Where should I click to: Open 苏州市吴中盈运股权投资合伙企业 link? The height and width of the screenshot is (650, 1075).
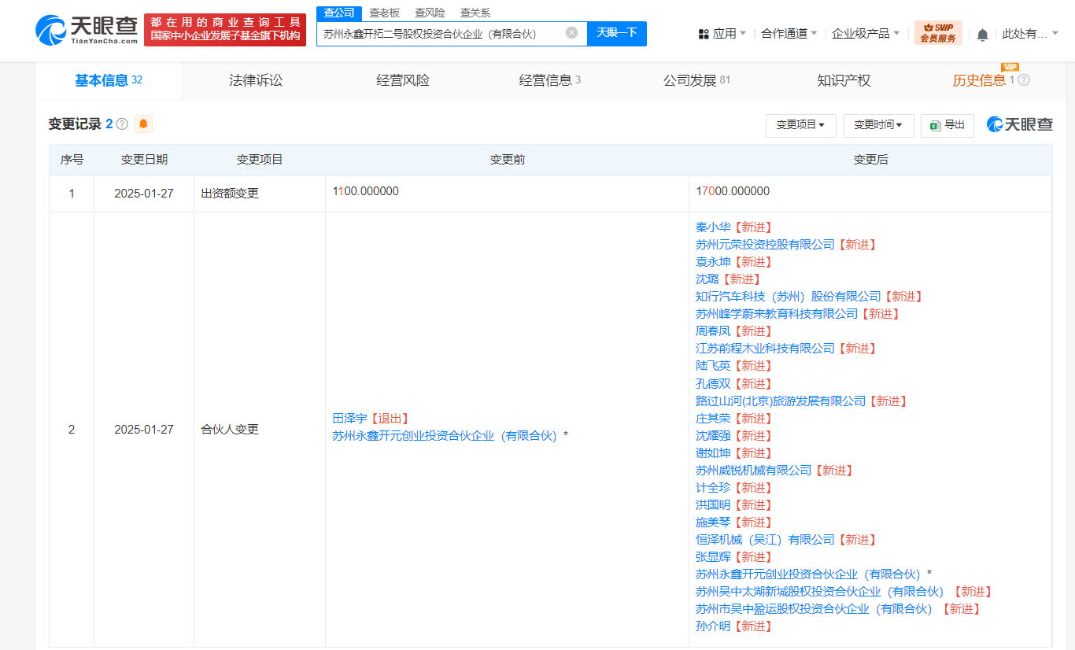814,609
